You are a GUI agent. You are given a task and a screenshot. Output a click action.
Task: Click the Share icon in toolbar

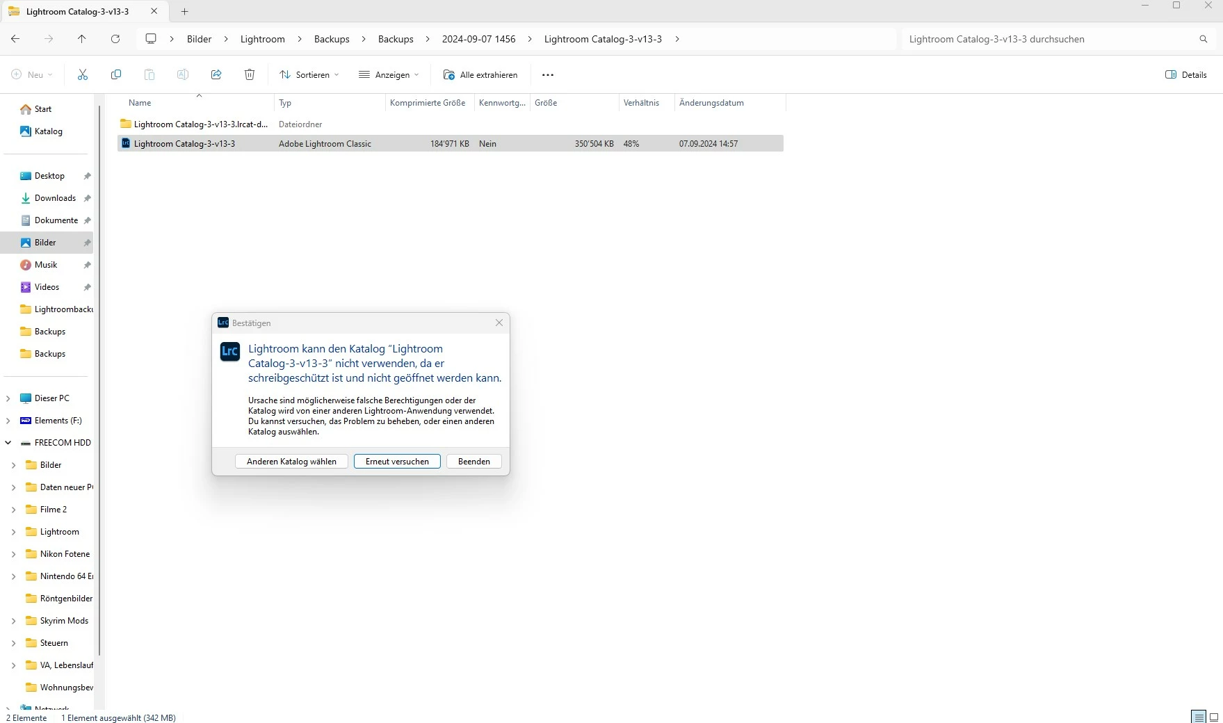[216, 74]
